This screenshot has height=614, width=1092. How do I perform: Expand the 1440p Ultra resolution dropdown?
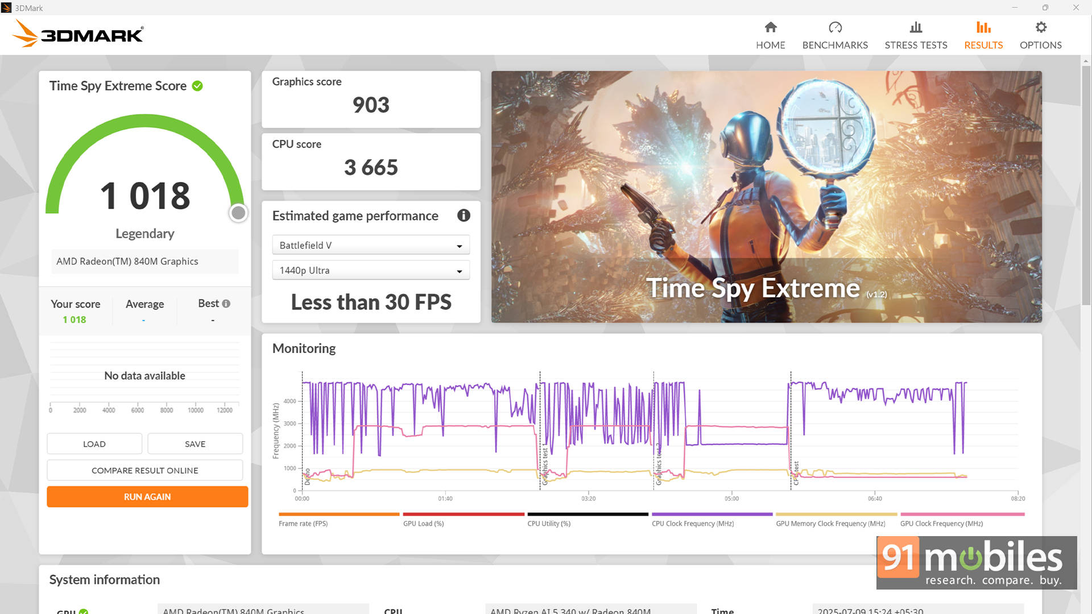tap(370, 271)
